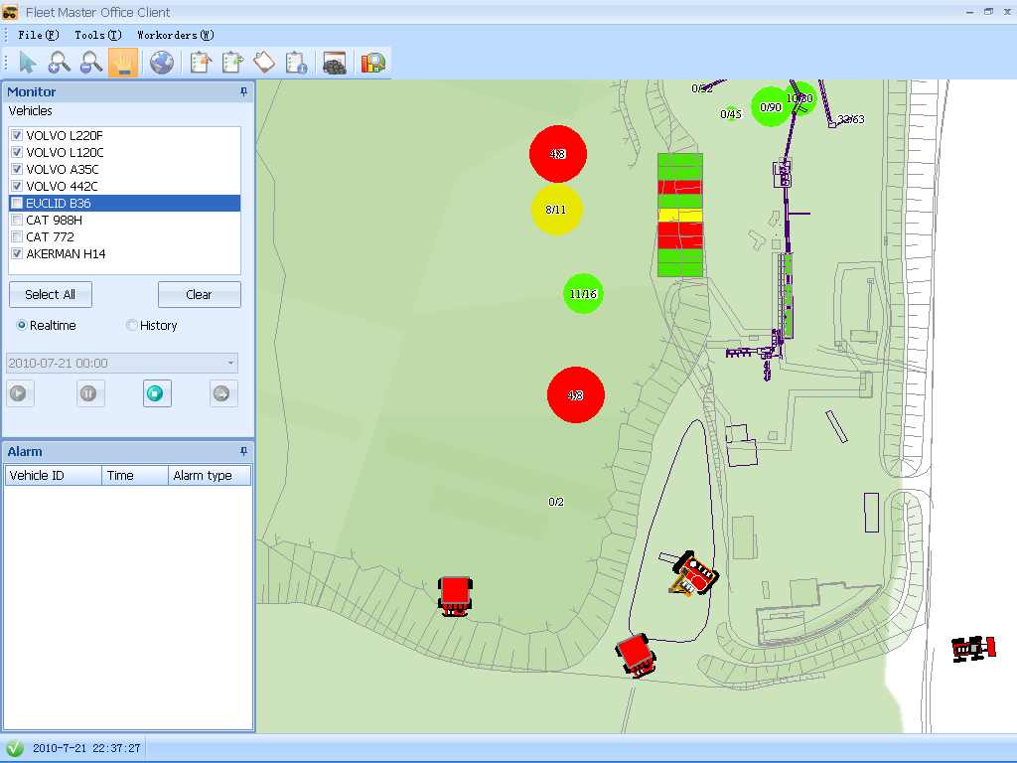Enable the CAT 988H vehicle checkbox
1017x763 pixels.
[x=17, y=220]
